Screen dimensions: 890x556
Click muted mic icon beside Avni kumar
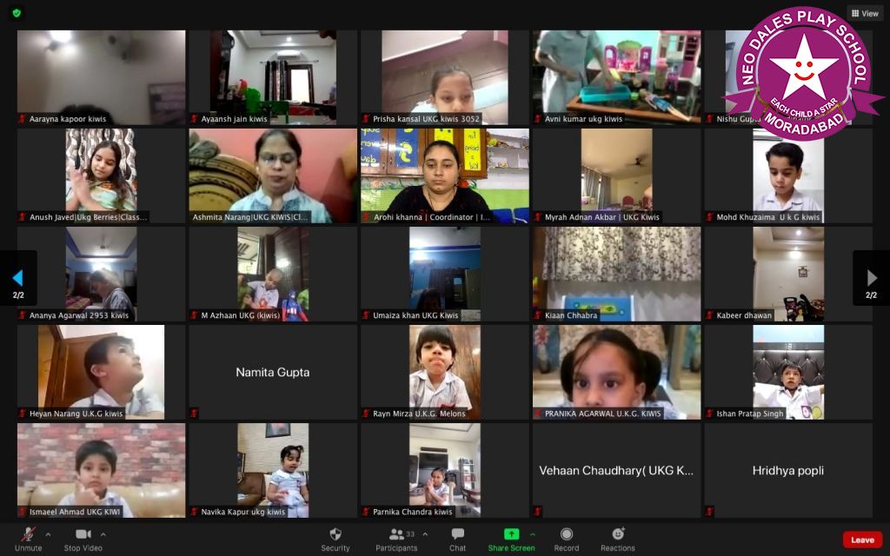pos(538,118)
